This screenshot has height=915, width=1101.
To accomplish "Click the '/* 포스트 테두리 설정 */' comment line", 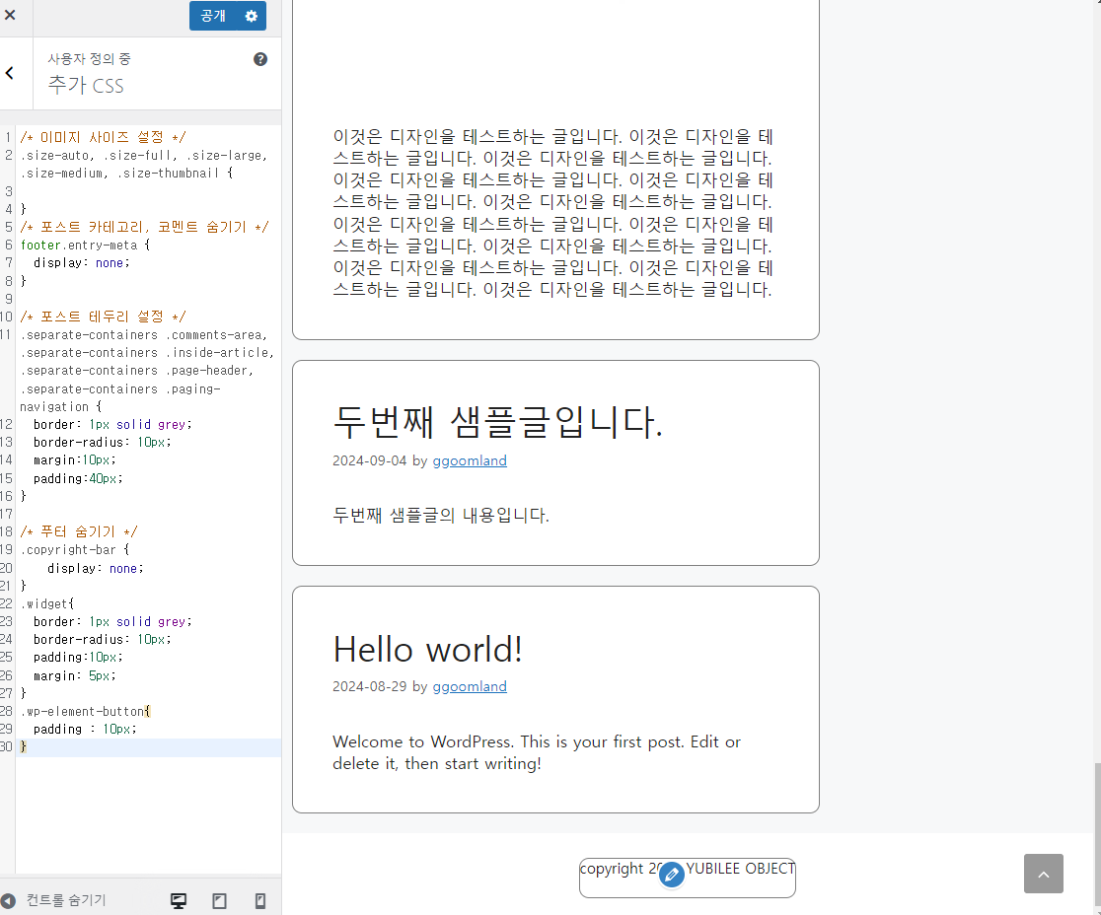I will click(103, 317).
